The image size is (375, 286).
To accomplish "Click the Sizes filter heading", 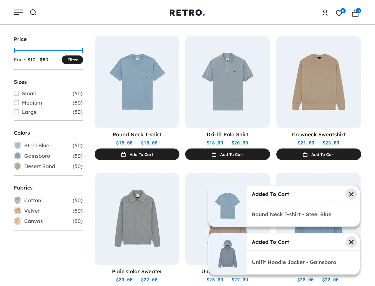I will click(x=20, y=82).
